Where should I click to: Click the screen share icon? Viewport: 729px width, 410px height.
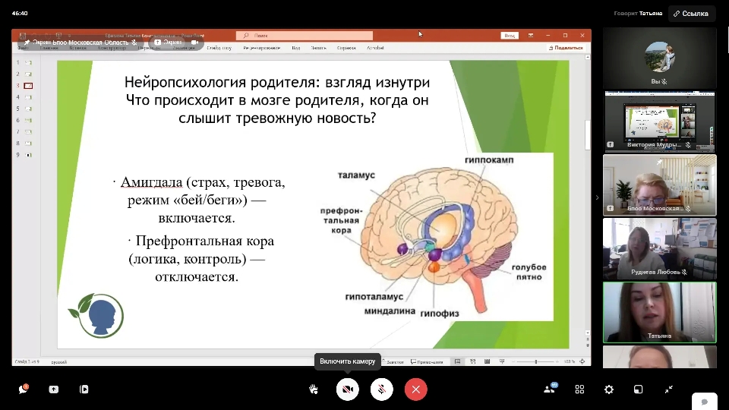53,389
